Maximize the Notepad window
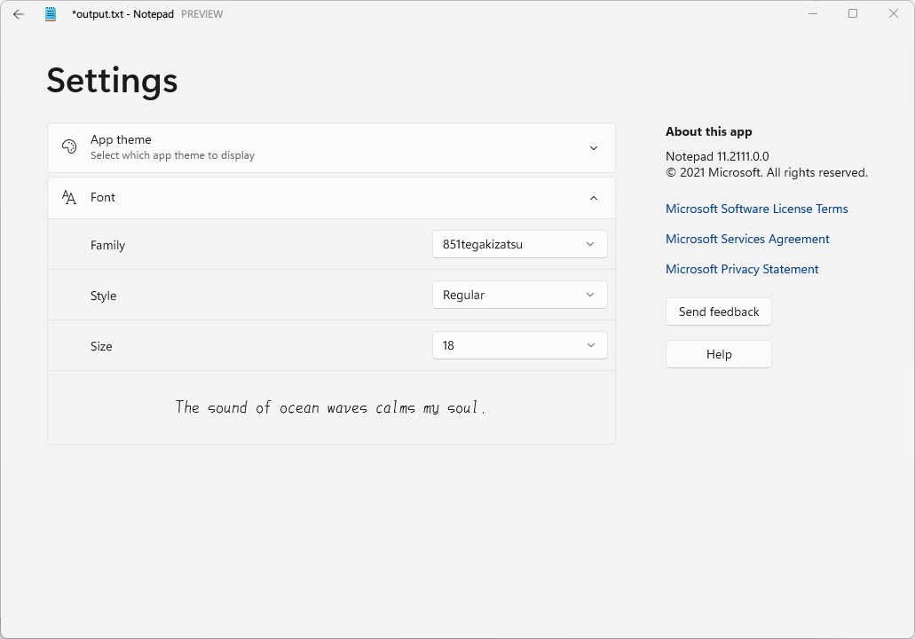The image size is (915, 639). [853, 13]
